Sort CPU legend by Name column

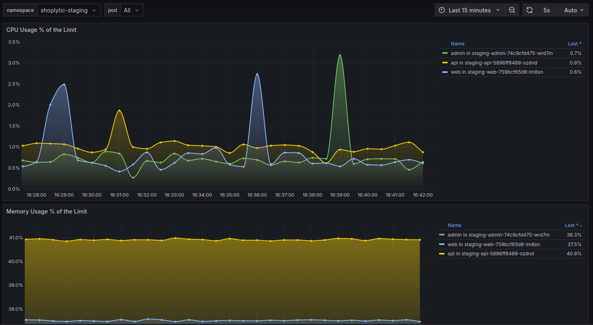(457, 44)
